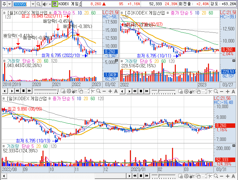Close the weekly volume panel with its X
This screenshot has width=238, height=180.
coord(234,61)
